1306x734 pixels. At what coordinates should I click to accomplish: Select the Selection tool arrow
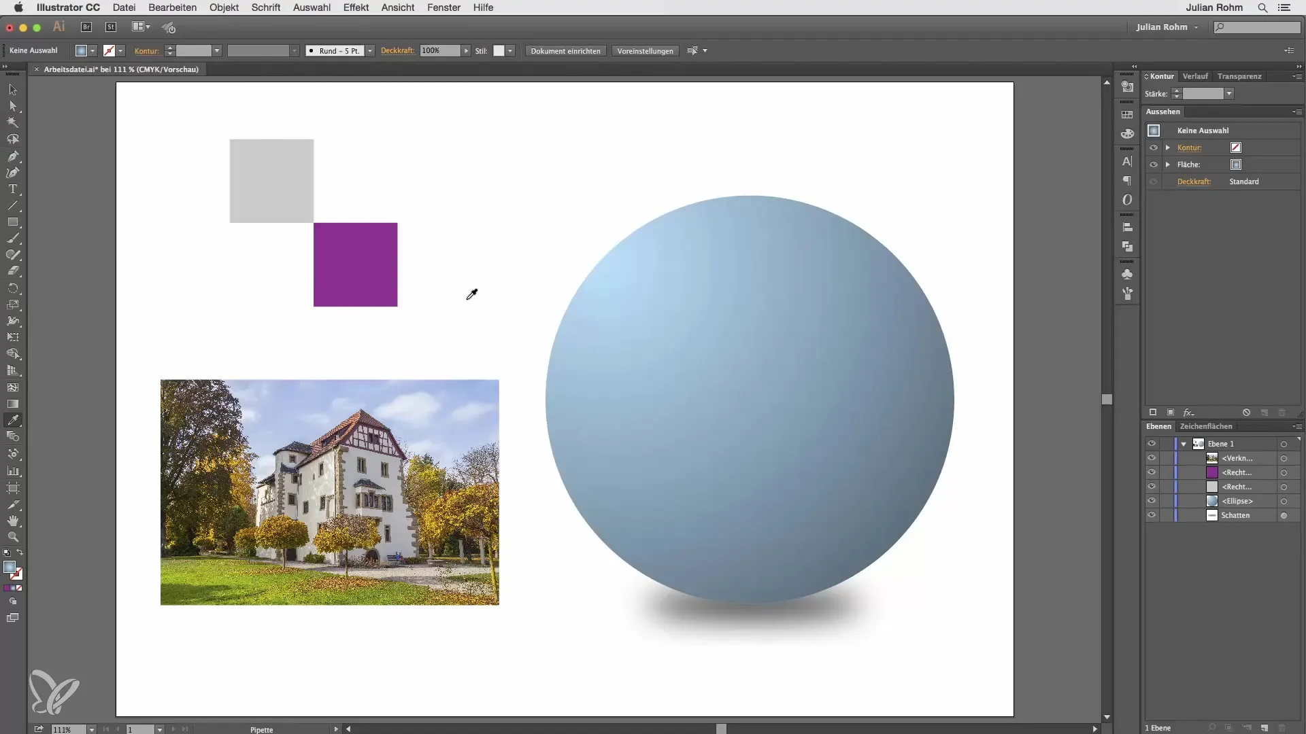coord(13,90)
